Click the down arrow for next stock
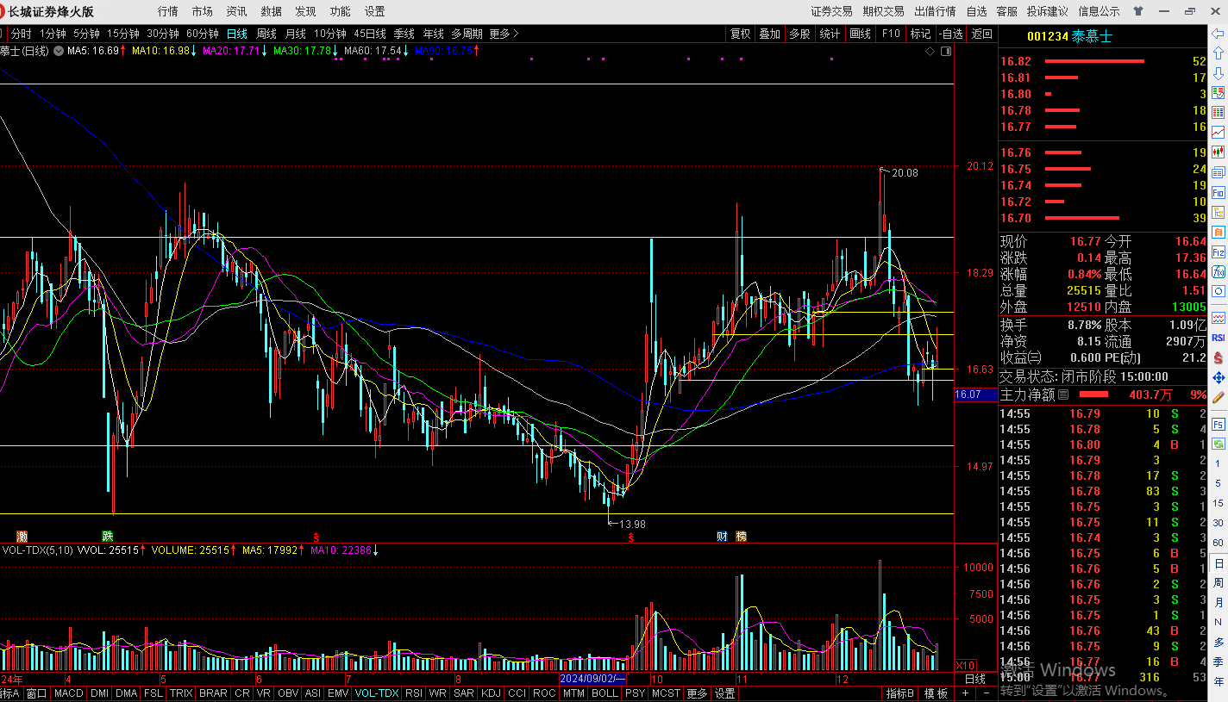1228x702 pixels. click(x=1219, y=73)
